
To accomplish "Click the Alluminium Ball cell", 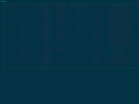I will coord(97,37).
